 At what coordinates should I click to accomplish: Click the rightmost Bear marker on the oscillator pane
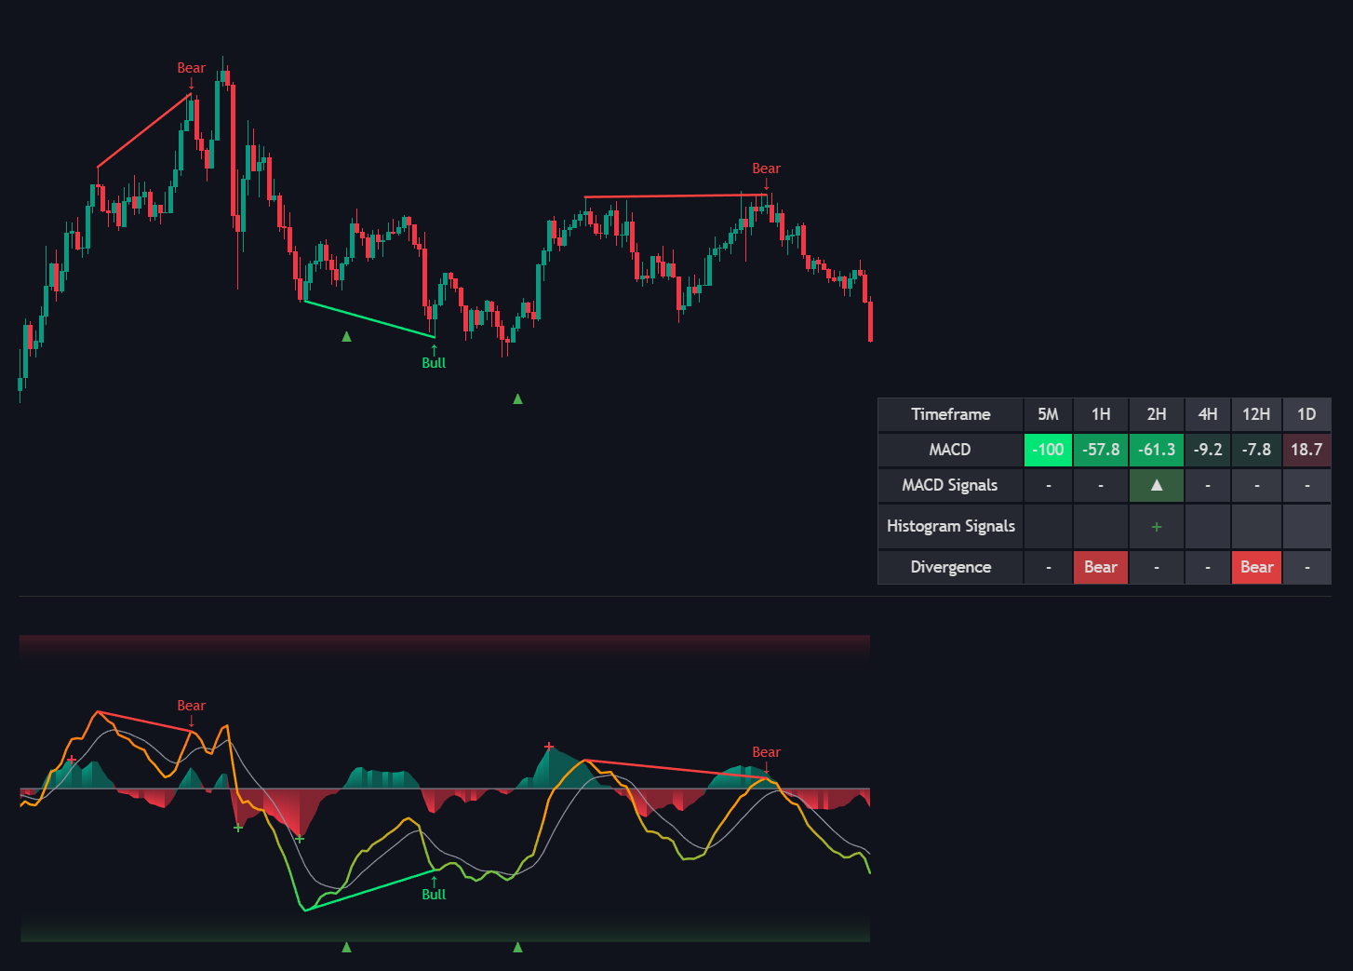click(766, 752)
